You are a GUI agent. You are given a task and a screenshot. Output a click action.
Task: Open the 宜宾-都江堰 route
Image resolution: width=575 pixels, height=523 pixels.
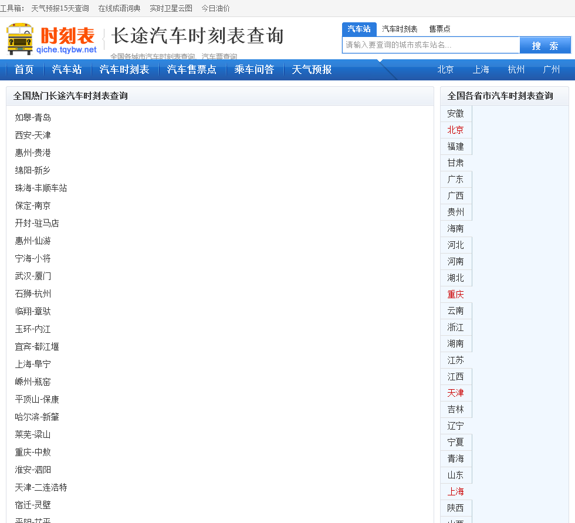[x=37, y=346]
